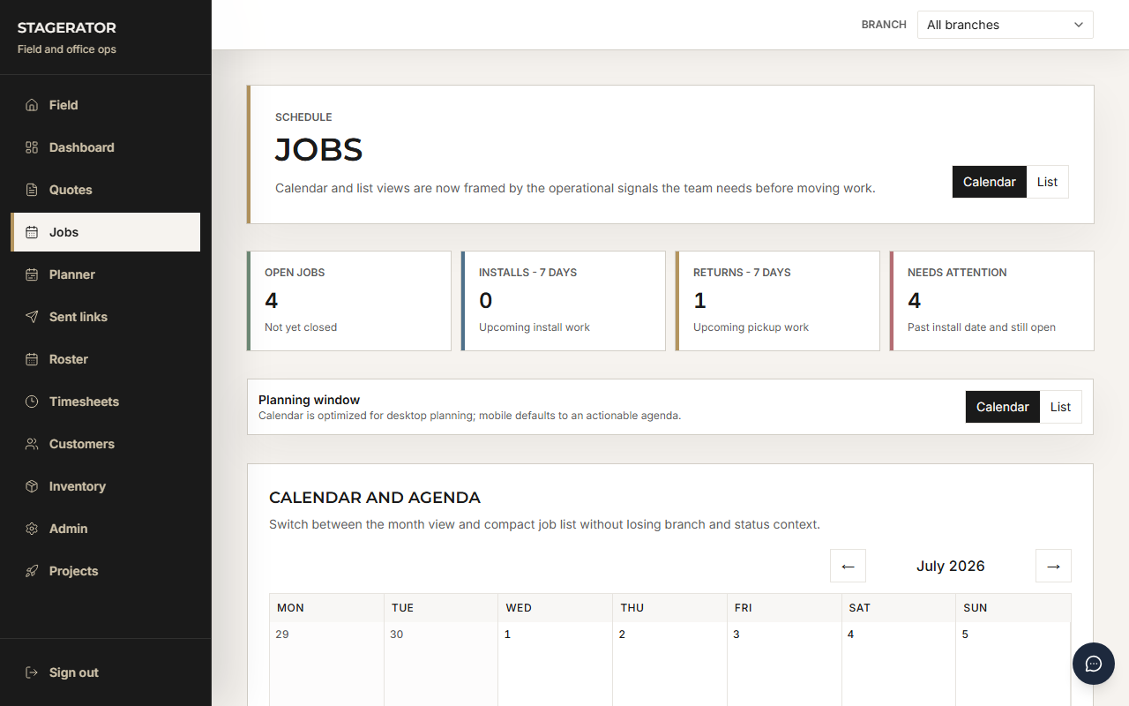The width and height of the screenshot is (1129, 706).
Task: Click the Timesheets clock icon
Action: point(32,402)
